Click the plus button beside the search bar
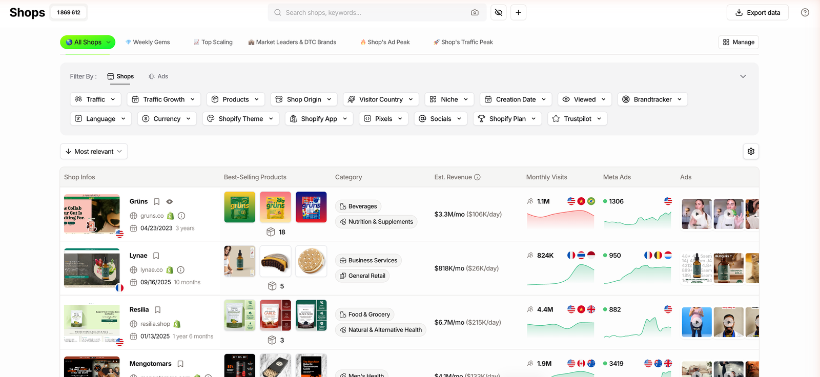The width and height of the screenshot is (820, 377). [x=518, y=13]
